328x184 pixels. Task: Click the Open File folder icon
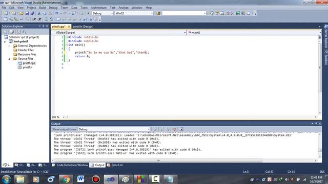coord(22,13)
